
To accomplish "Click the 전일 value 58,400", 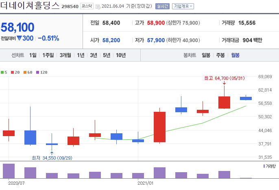I will 111,23.
